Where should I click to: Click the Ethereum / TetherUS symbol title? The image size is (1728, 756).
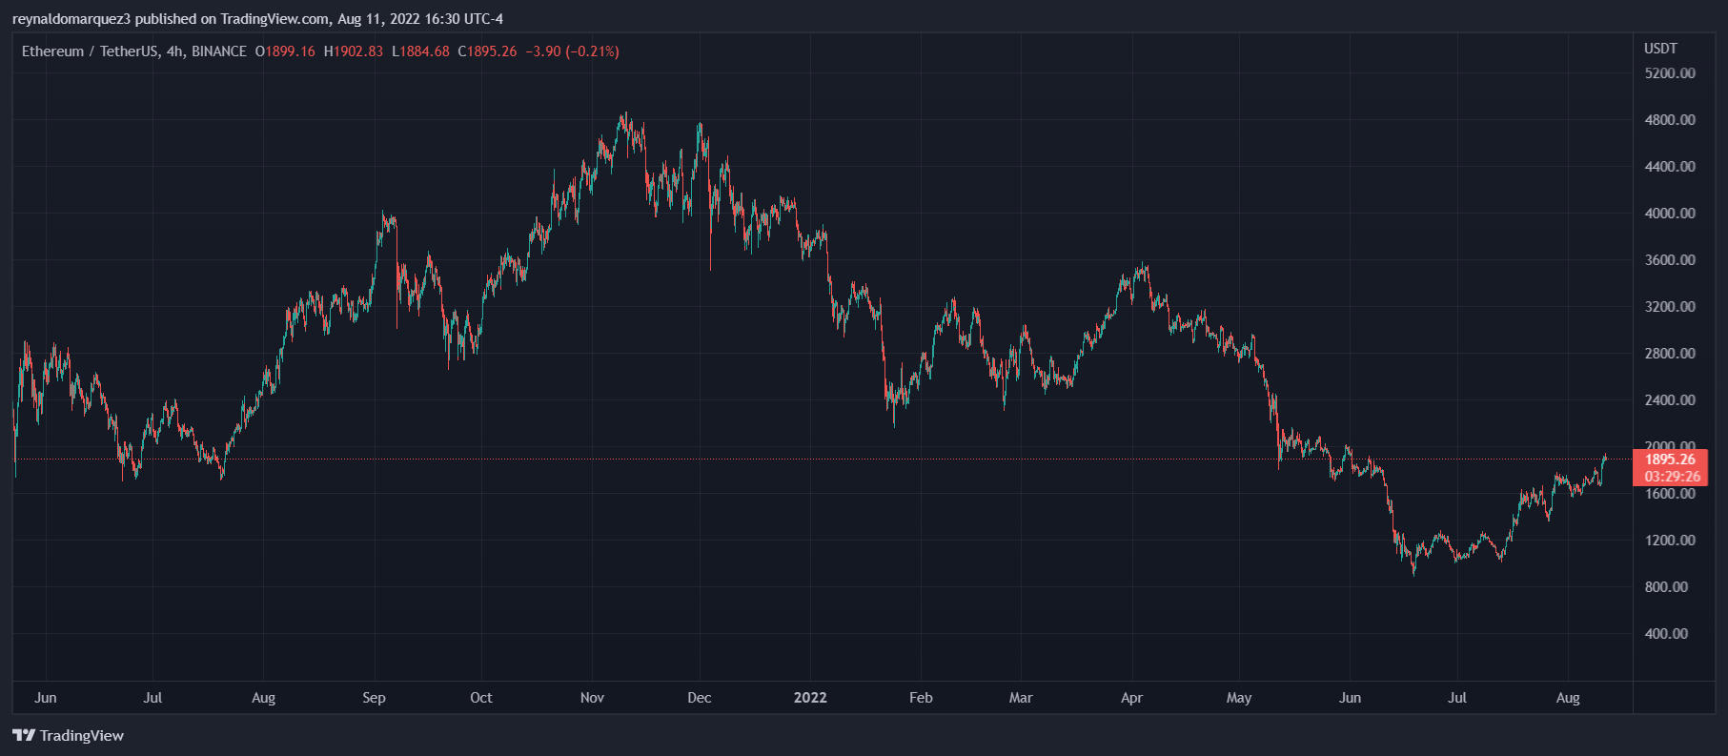click(x=91, y=51)
